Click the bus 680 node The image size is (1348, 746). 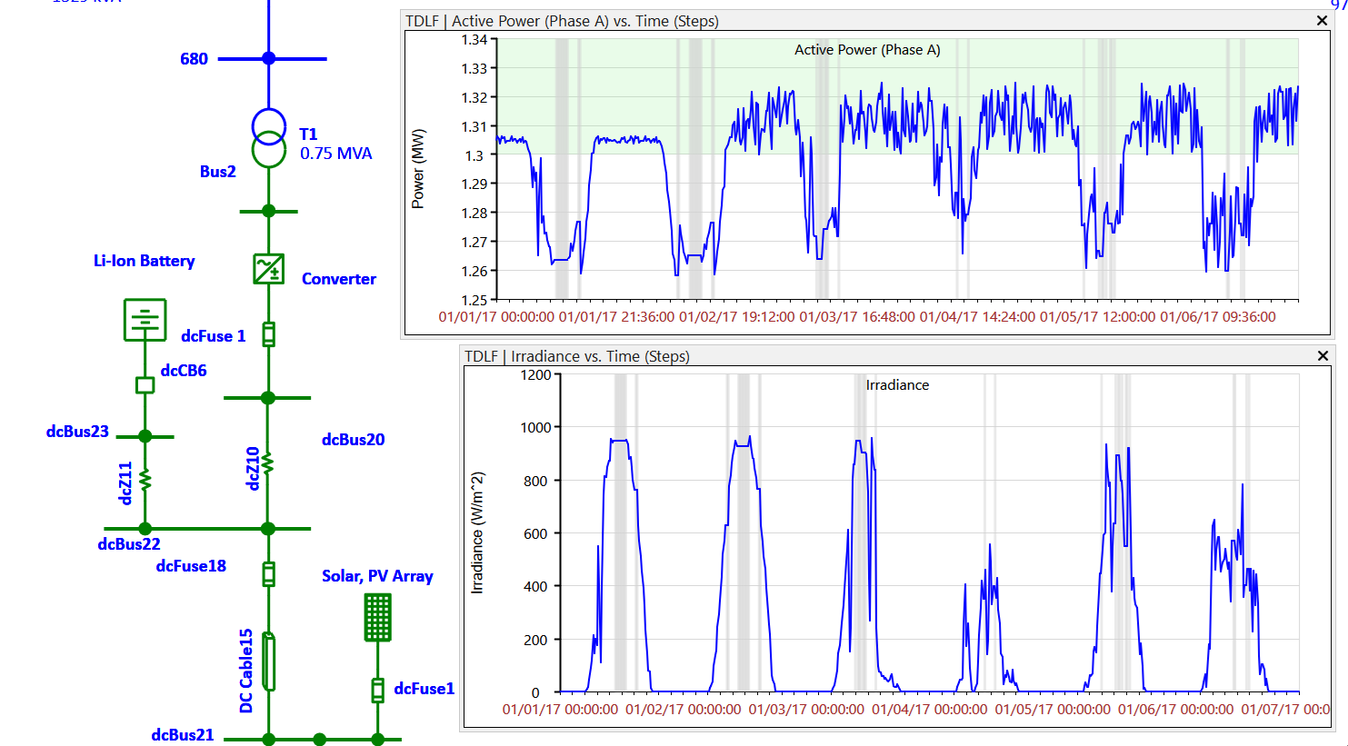[268, 58]
